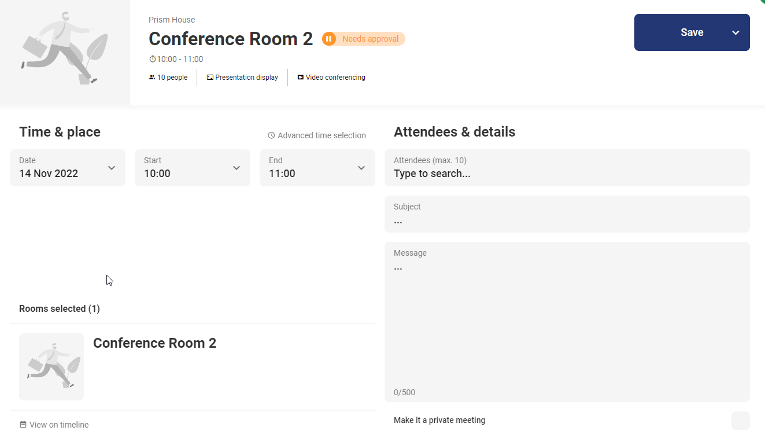
Task: Click the Save button
Action: click(x=682, y=32)
